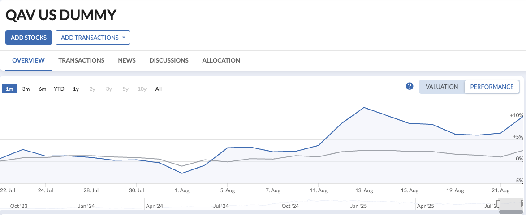This screenshot has height=215, width=526.
Task: Select the 3m time range
Action: tap(26, 89)
